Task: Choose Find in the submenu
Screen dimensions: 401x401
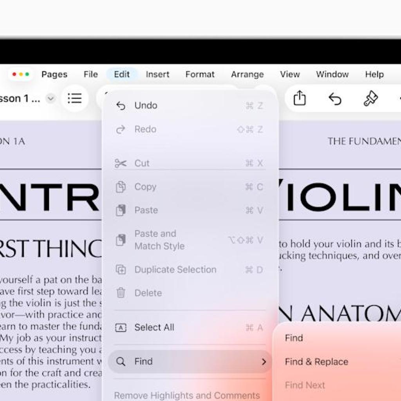Action: point(294,338)
